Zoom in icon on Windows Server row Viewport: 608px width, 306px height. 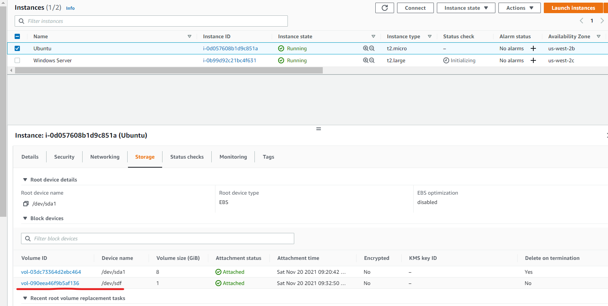366,60
